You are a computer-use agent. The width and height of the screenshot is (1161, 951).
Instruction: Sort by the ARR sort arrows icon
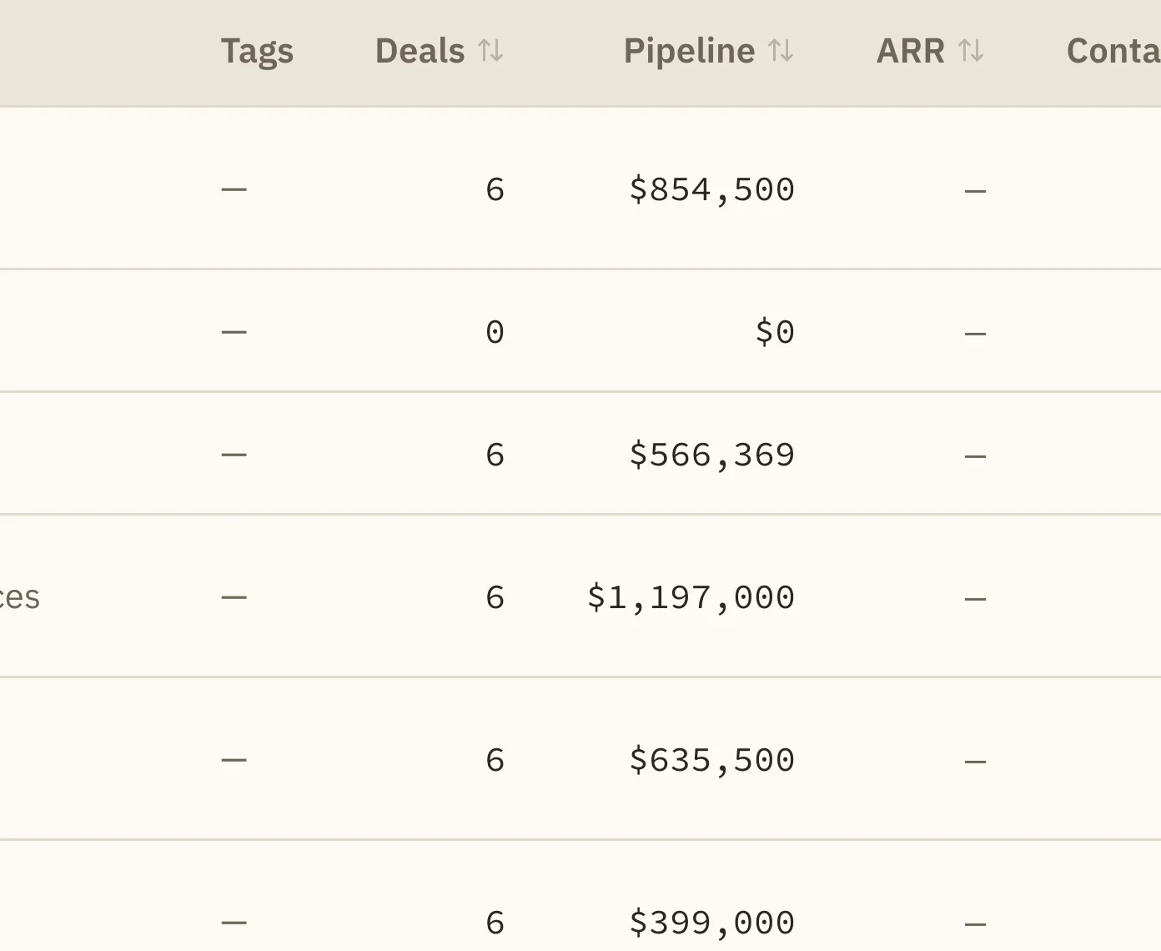(971, 52)
